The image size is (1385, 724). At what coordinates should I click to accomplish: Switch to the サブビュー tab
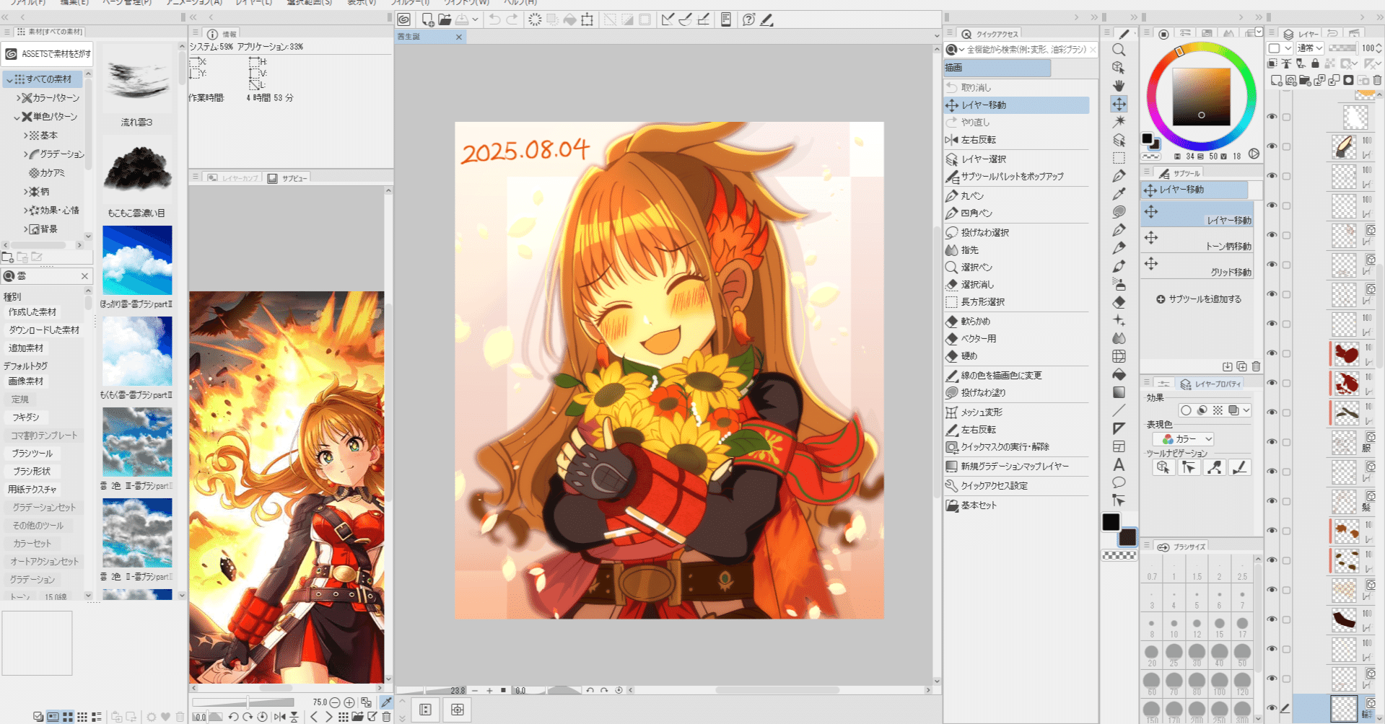tap(288, 178)
